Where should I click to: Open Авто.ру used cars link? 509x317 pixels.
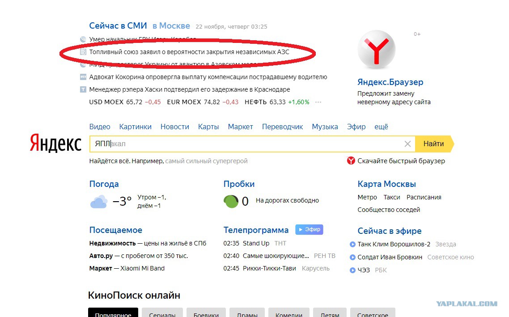point(139,256)
